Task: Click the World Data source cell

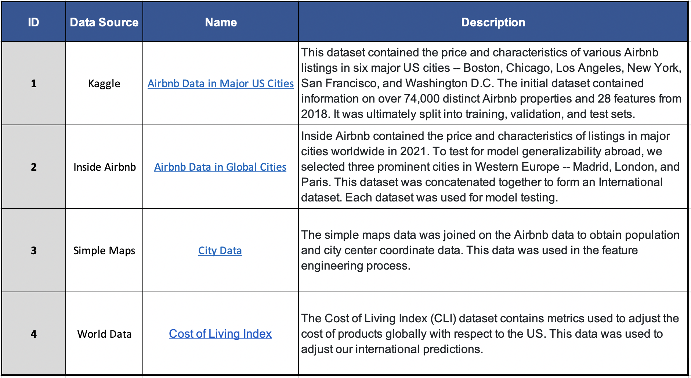Action: [x=104, y=334]
